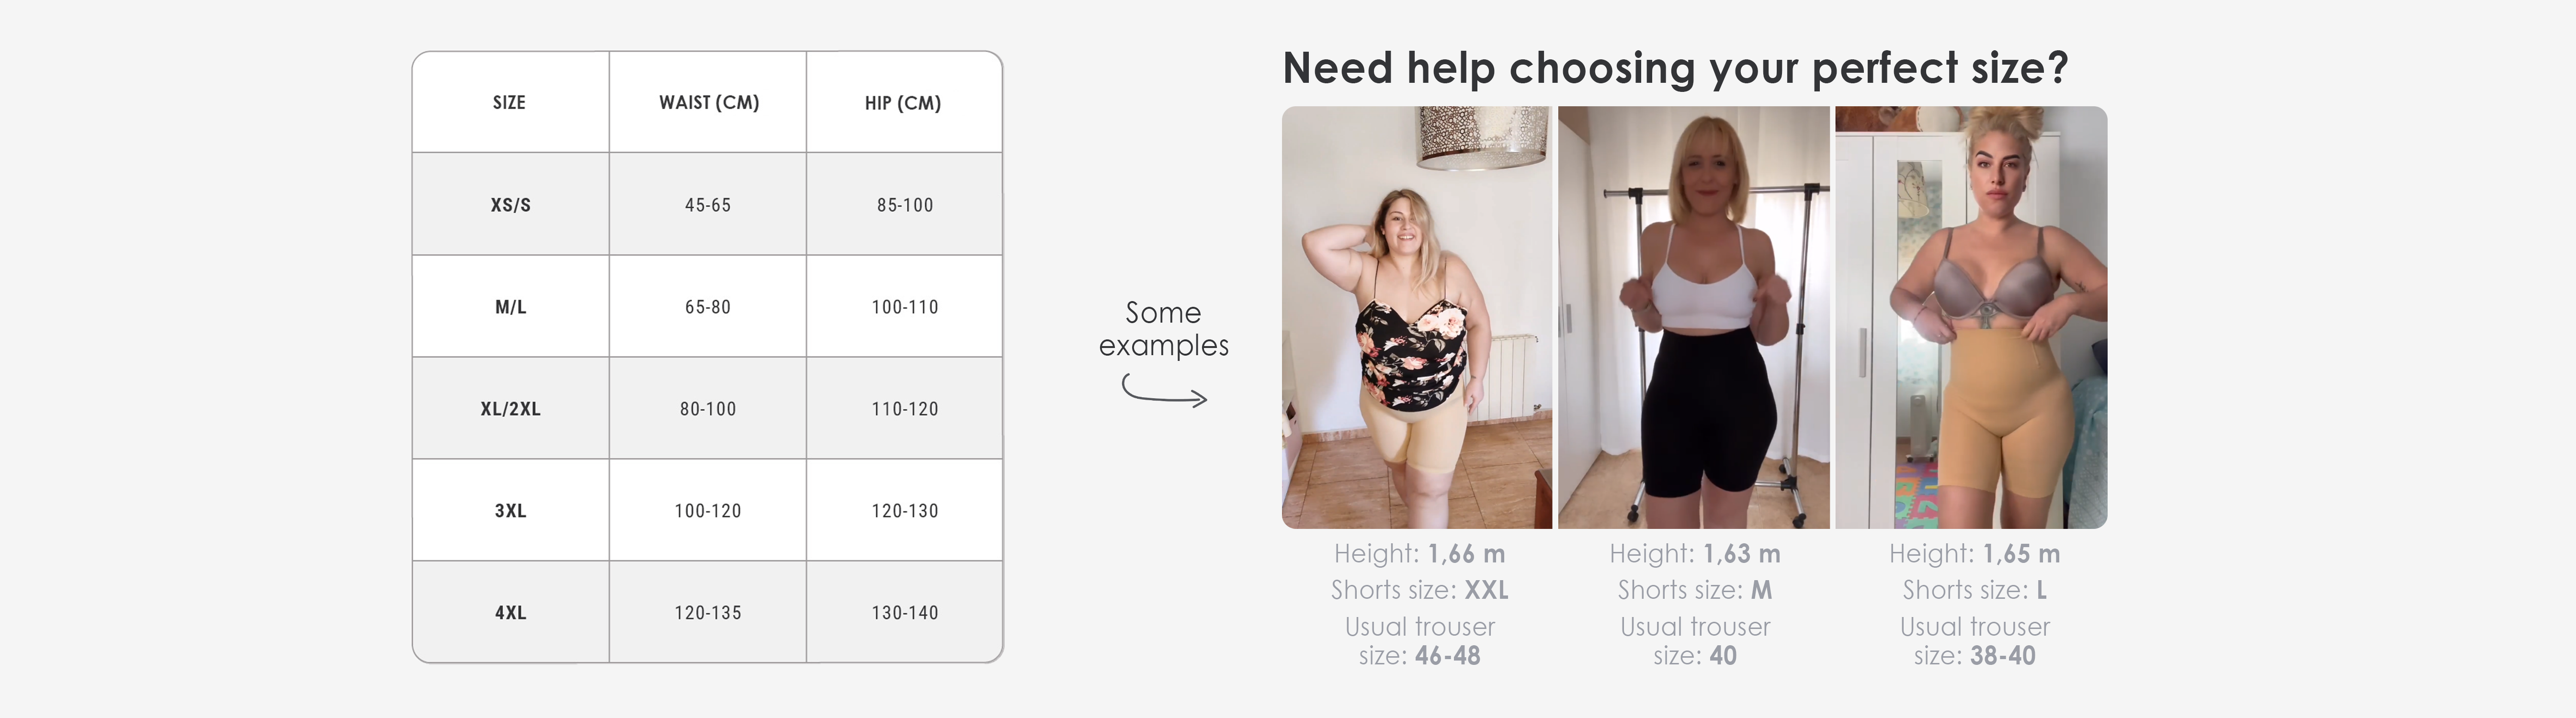Click the 'Usual trouser size: 38-40' caption
2576x718 pixels.
coord(1975,641)
